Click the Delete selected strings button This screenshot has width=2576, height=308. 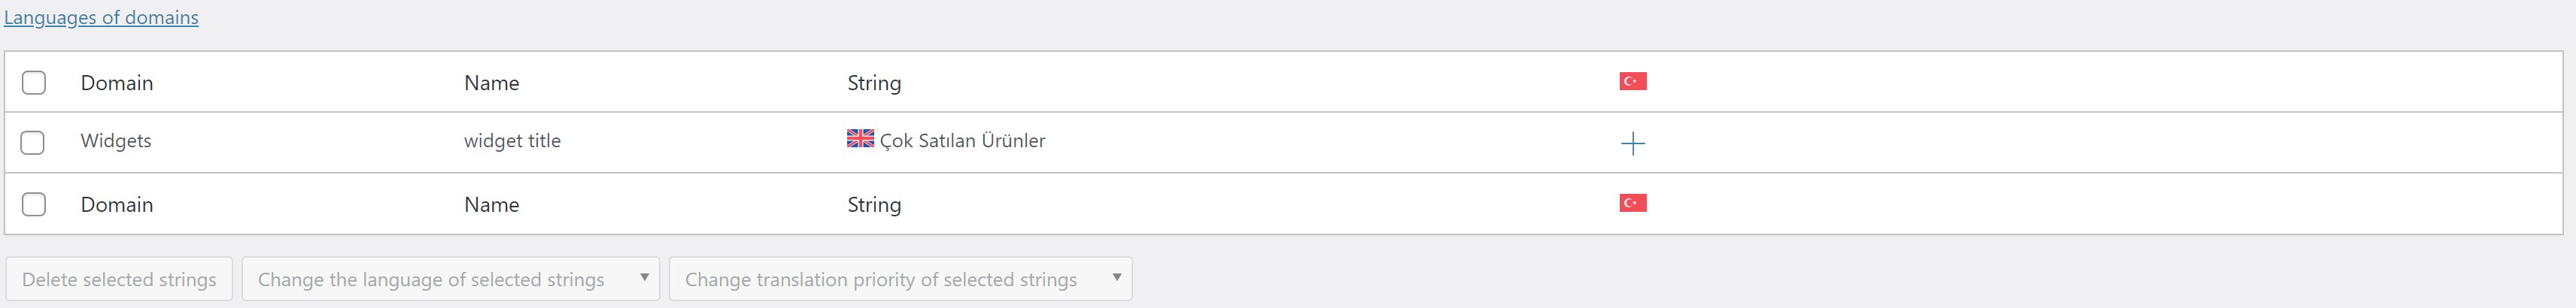(x=119, y=279)
